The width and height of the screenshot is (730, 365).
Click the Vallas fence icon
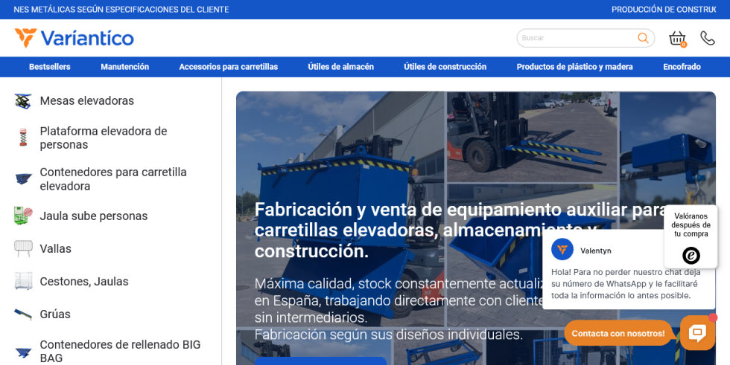tap(23, 249)
